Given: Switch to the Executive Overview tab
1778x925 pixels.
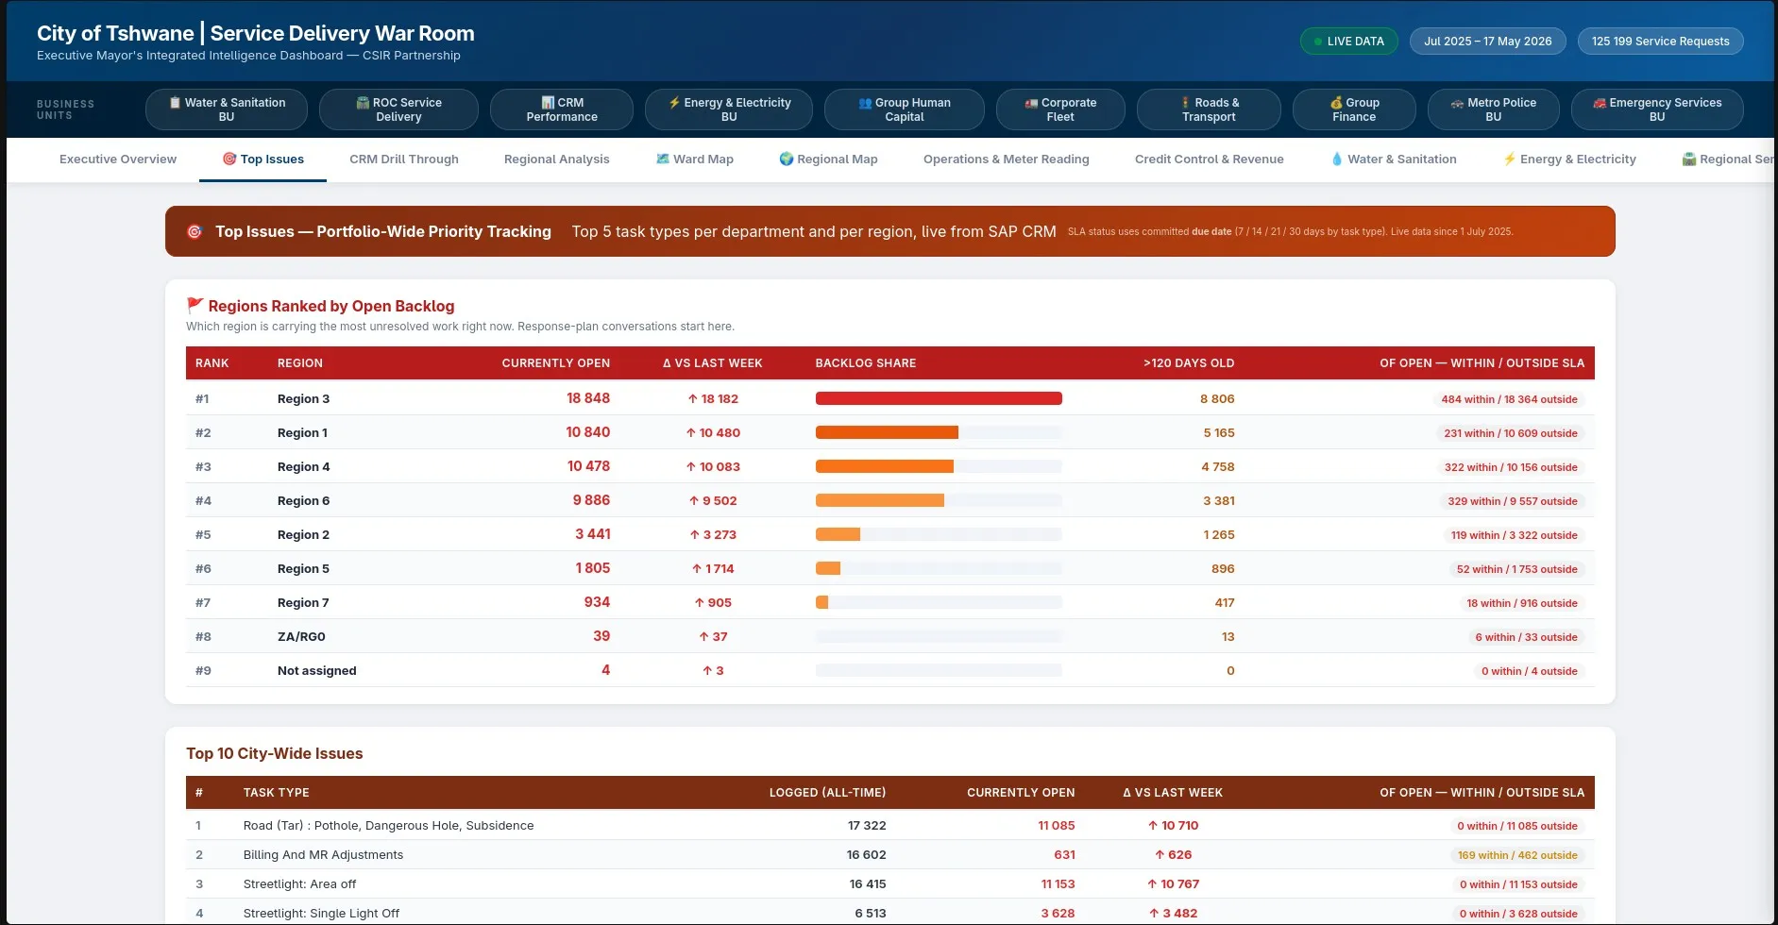Looking at the screenshot, I should click(x=118, y=160).
